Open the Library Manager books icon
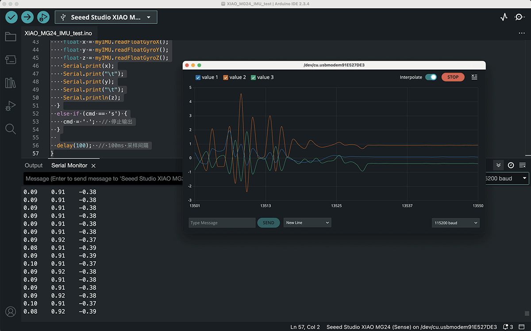The image size is (531, 331). (x=11, y=83)
